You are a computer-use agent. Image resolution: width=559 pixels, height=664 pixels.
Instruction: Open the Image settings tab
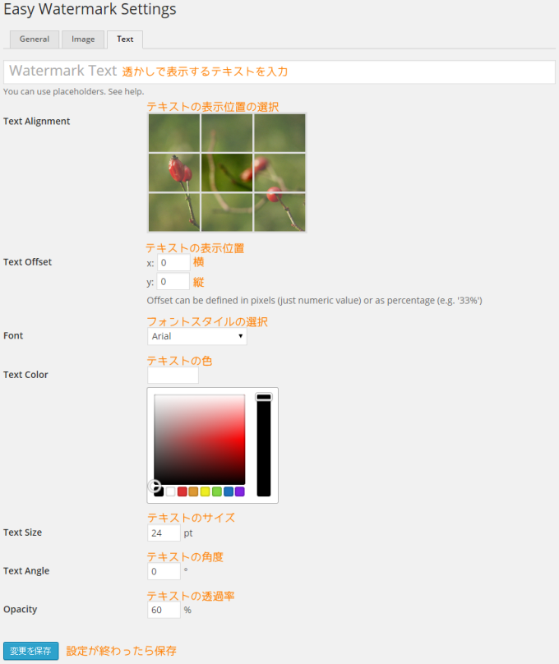[x=83, y=39]
